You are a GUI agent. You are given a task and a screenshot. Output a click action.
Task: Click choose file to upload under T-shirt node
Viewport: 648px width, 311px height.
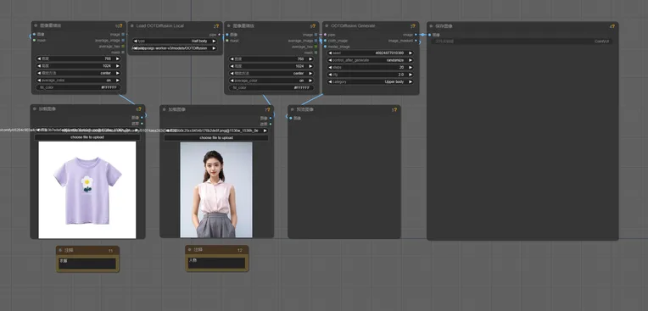click(87, 137)
